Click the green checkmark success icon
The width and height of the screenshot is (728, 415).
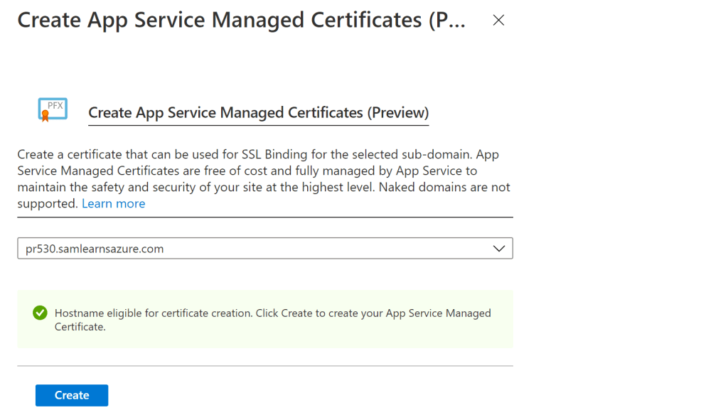[x=40, y=313]
